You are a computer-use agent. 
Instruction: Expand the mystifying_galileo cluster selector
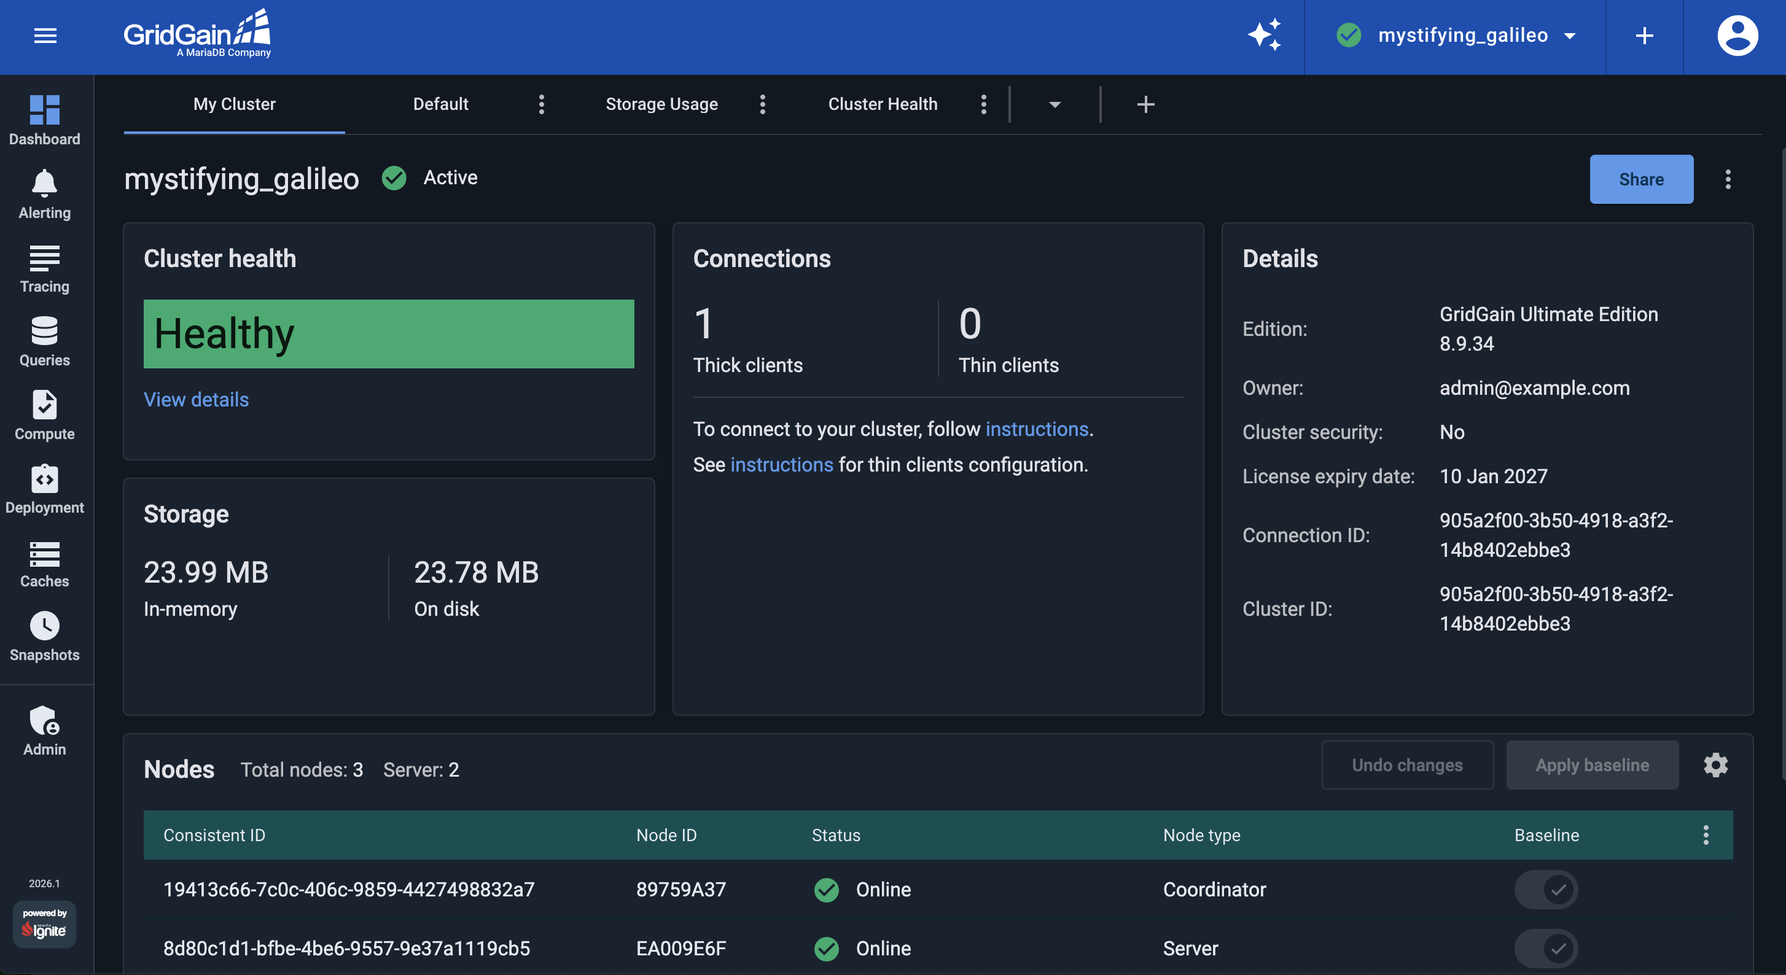[1456, 36]
